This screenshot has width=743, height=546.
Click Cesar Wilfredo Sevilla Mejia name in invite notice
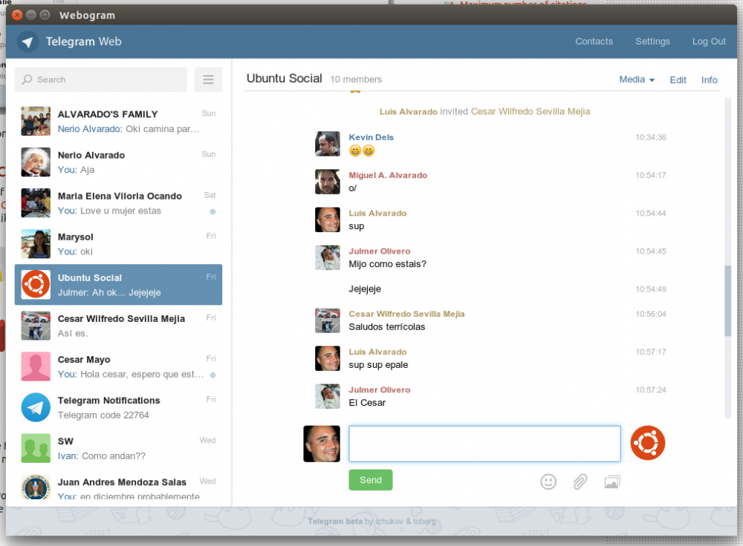[531, 112]
